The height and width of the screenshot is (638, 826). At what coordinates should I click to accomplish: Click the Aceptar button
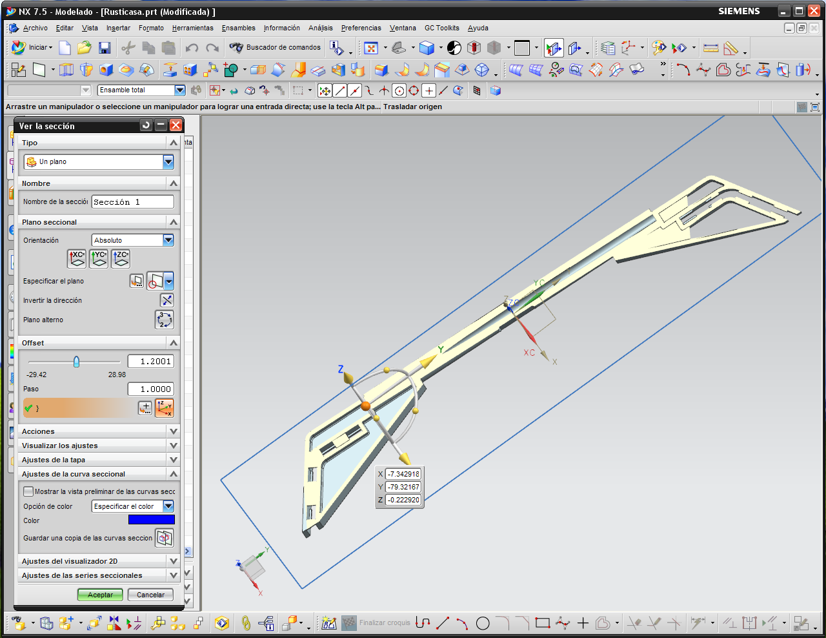click(100, 595)
